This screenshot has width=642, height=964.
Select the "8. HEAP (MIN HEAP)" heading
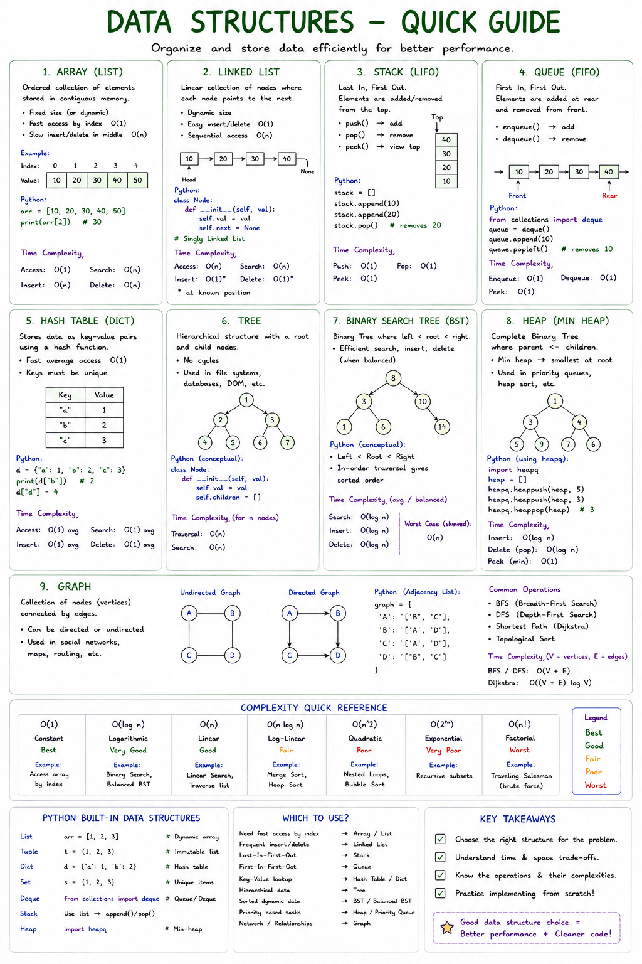[x=557, y=321]
